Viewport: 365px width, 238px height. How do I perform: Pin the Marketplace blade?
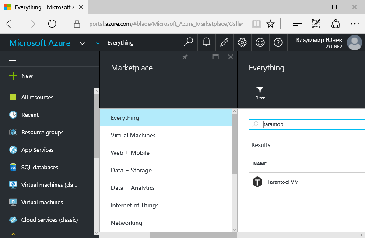185,57
